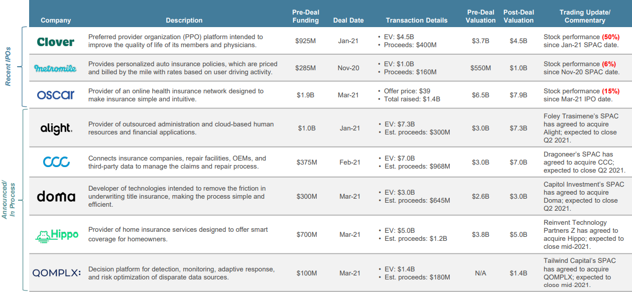Select the QOMPLX logo
The height and width of the screenshot is (292, 632).
click(56, 273)
